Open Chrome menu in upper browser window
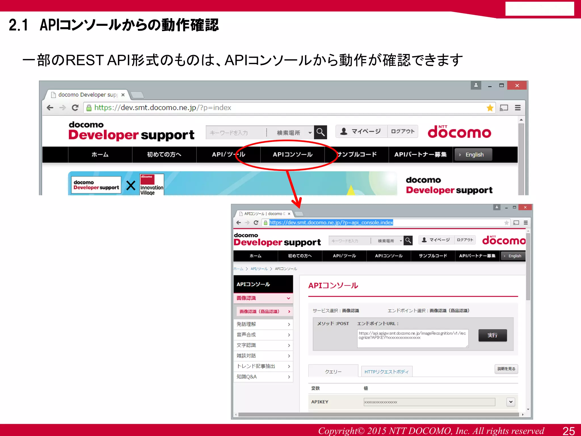 (x=518, y=108)
